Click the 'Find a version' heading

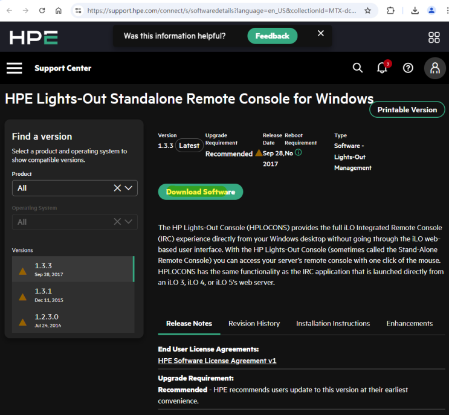[42, 137]
